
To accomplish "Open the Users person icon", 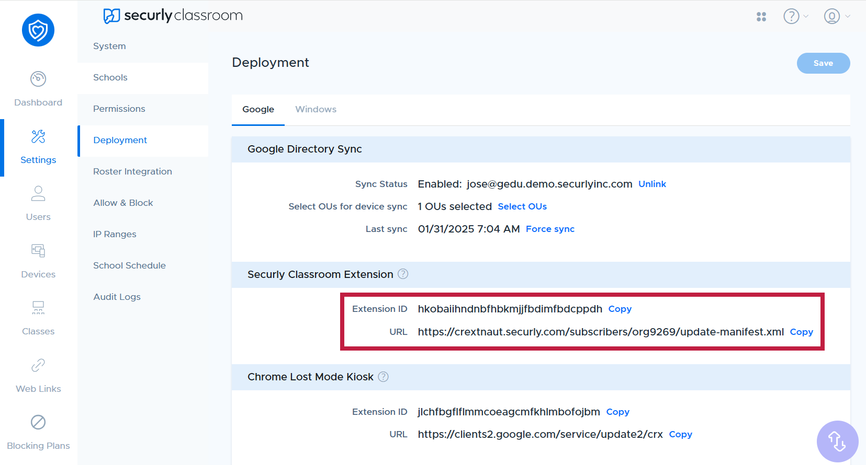I will [38, 193].
